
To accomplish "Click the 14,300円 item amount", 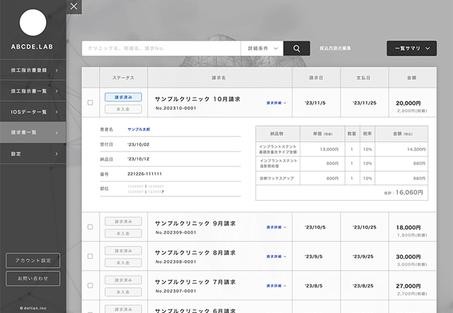I will click(416, 150).
